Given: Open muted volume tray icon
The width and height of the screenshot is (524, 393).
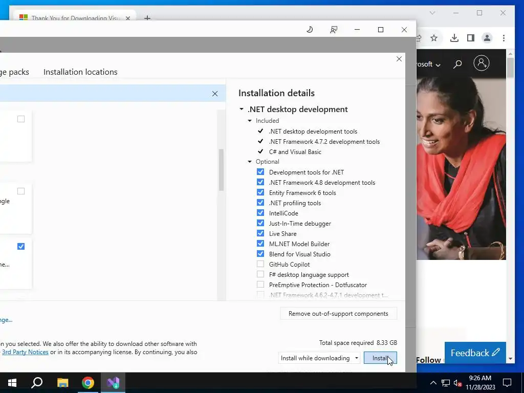Looking at the screenshot, I should pyautogui.click(x=457, y=383).
